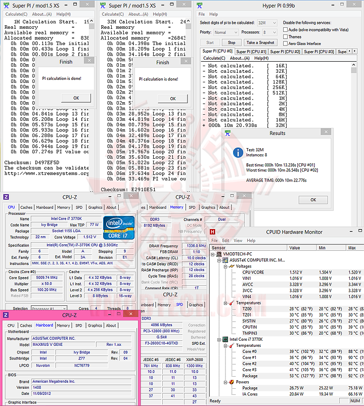This screenshot has height=406, width=364.
Task: Close the 1M Finish dialog
Action: [89, 60]
